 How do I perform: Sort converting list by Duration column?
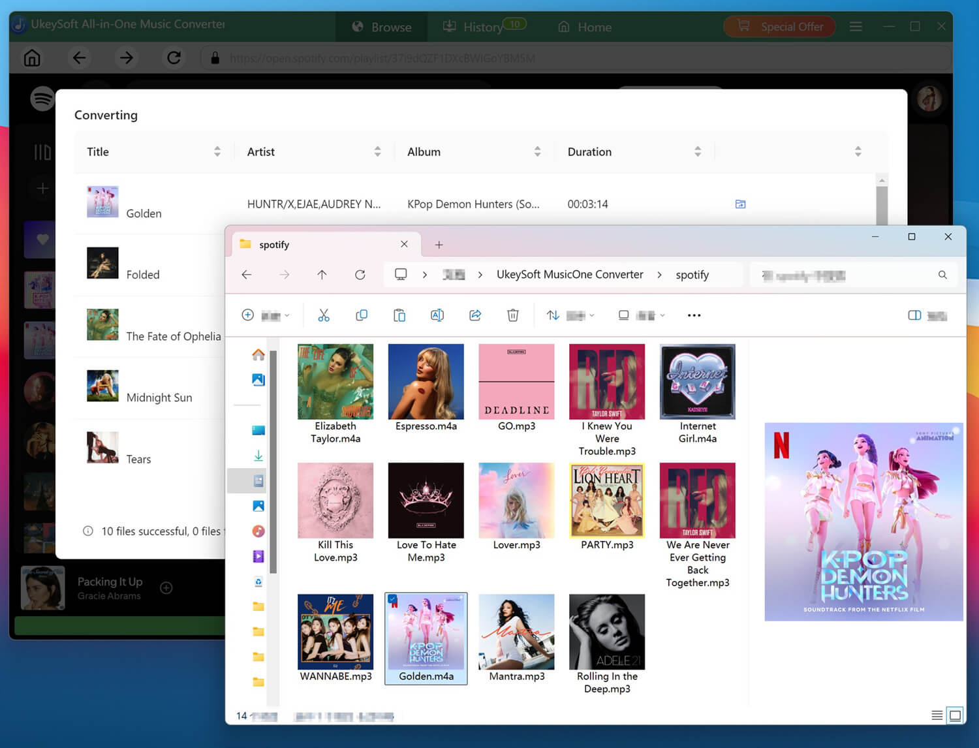(698, 151)
